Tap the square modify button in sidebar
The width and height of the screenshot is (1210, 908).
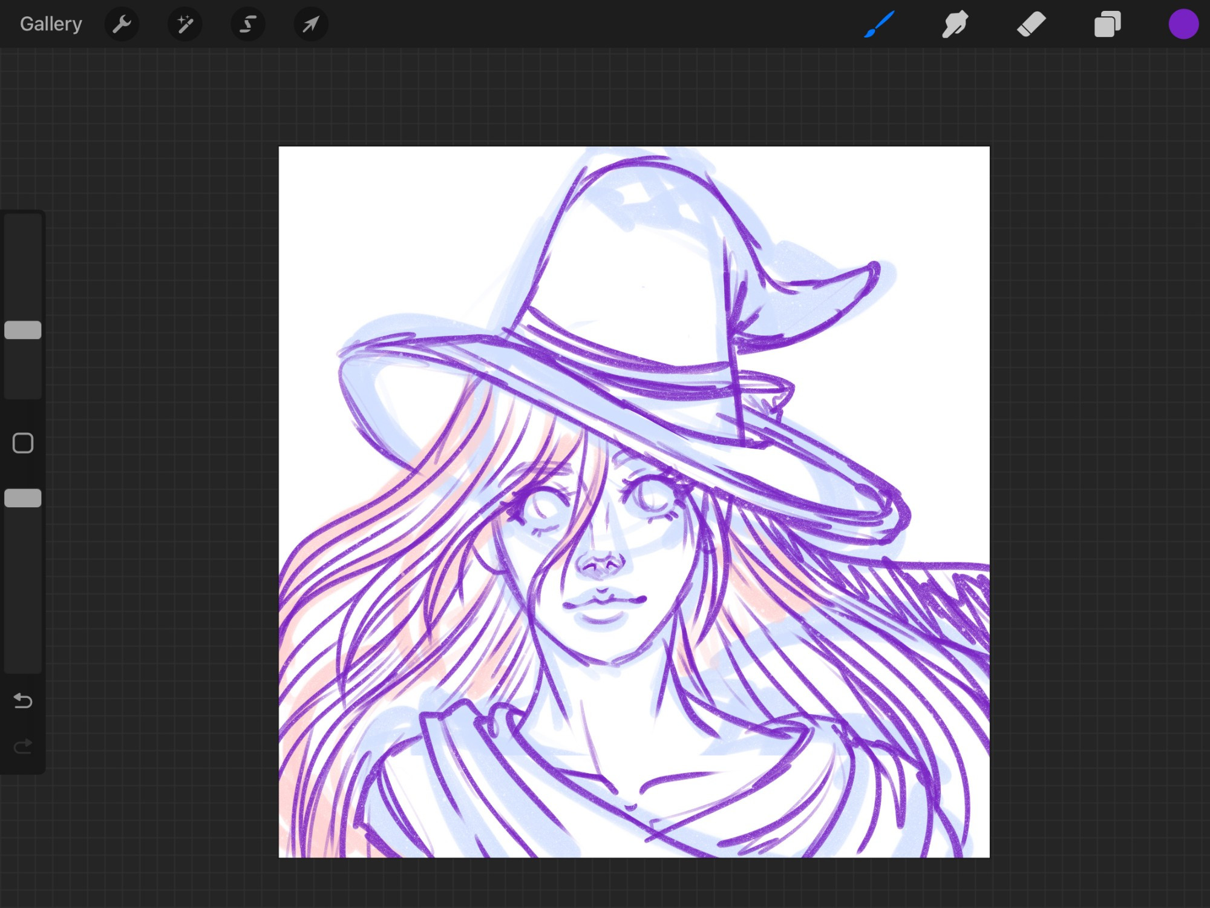23,443
